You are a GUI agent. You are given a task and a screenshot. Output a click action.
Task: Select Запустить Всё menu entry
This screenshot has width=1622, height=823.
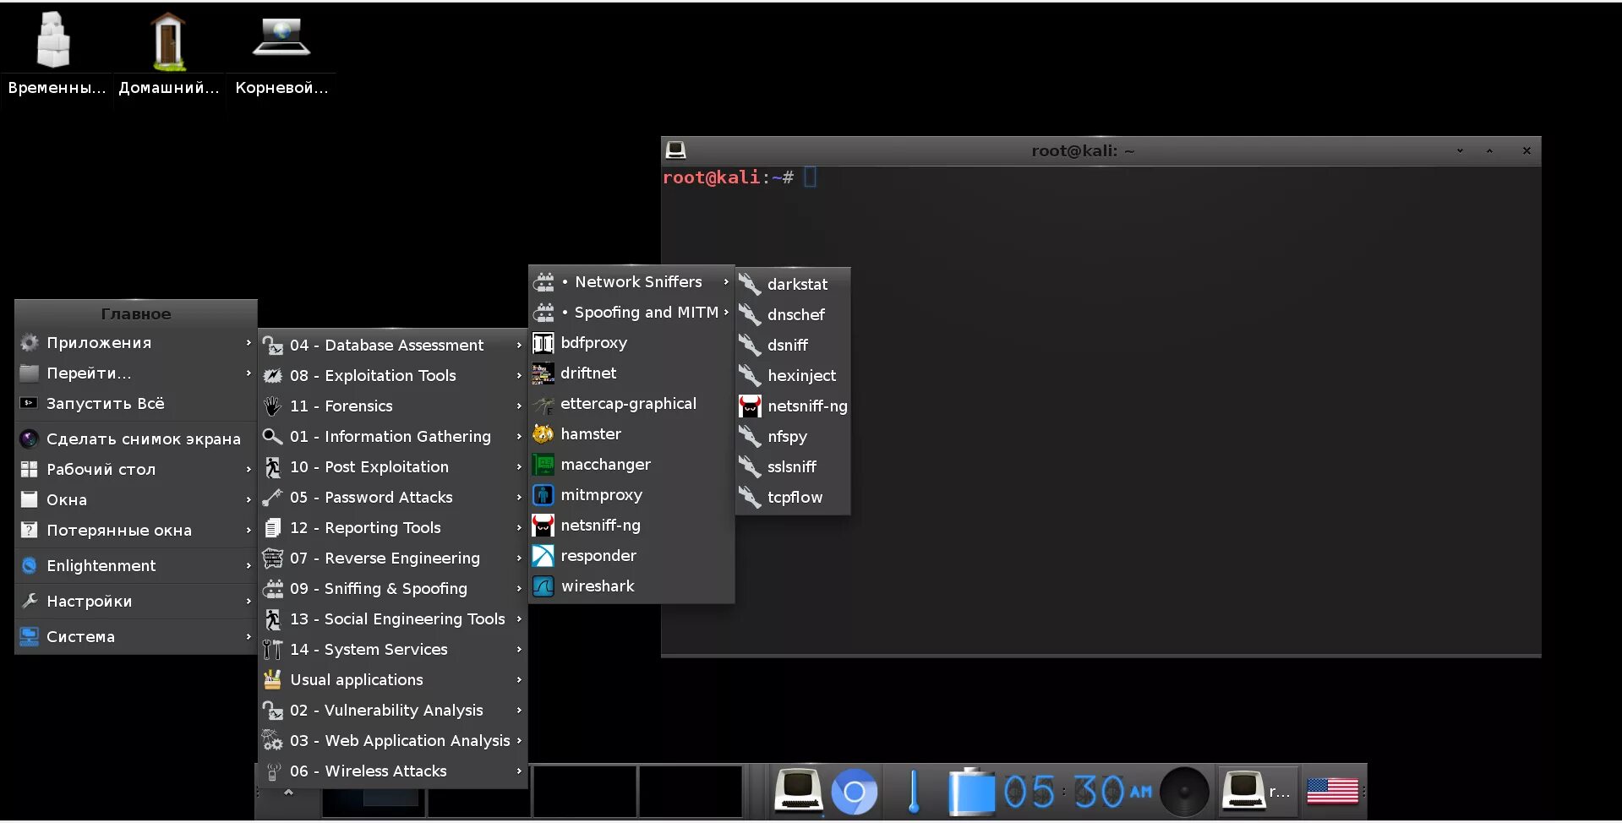coord(136,404)
